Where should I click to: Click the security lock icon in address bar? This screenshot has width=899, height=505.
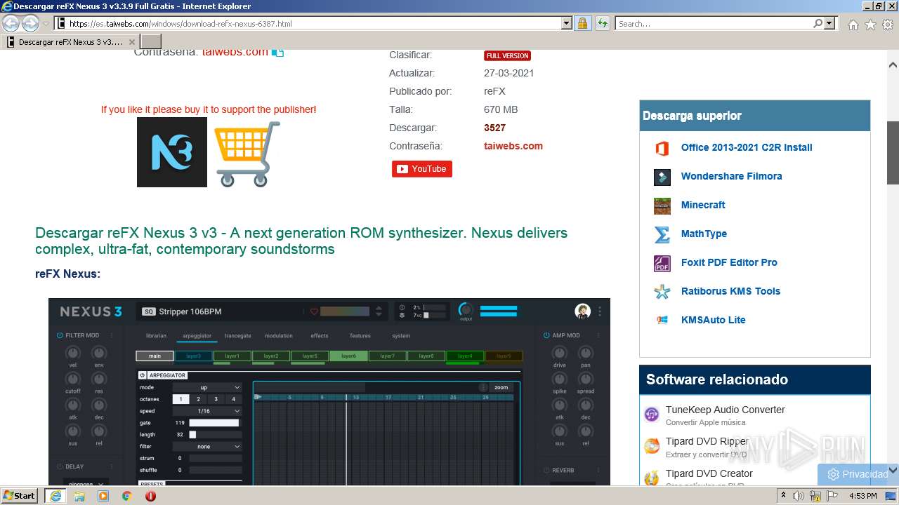click(582, 24)
